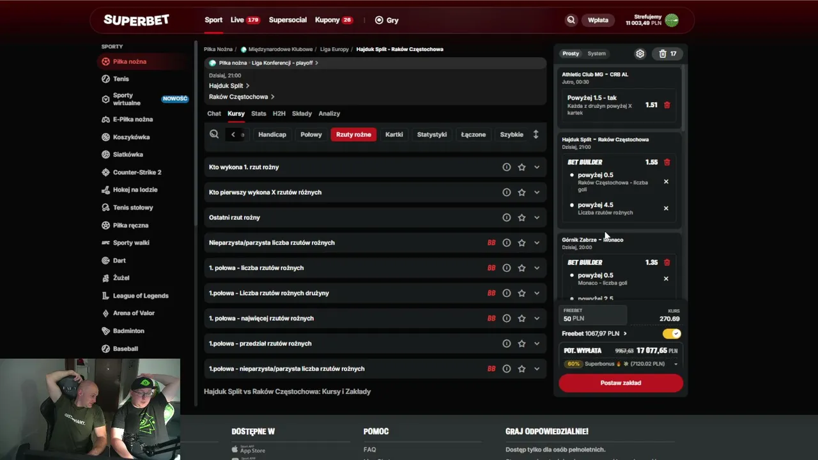Switch bet slip to System mode

596,54
